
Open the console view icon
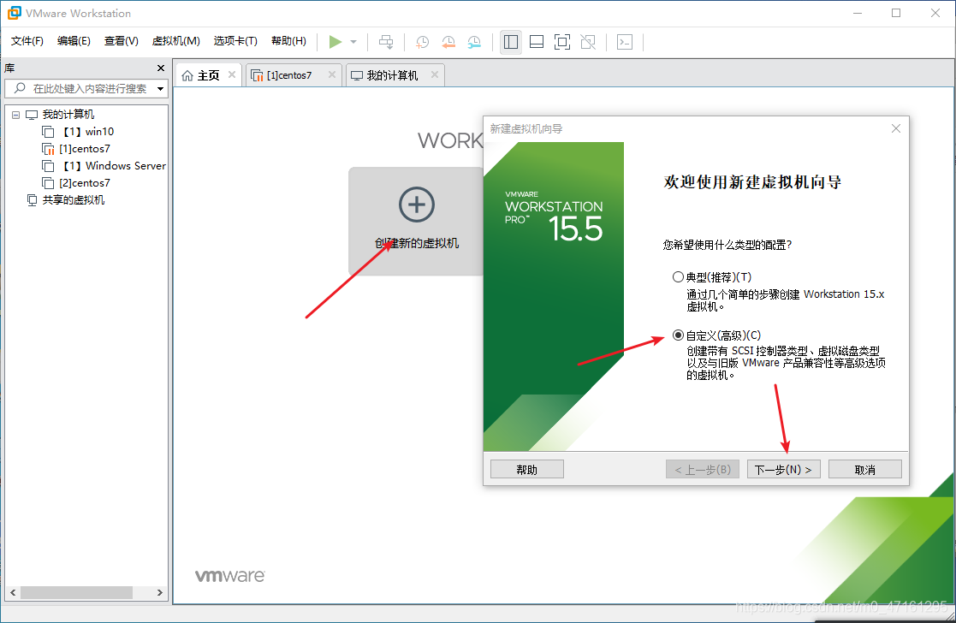click(x=625, y=41)
